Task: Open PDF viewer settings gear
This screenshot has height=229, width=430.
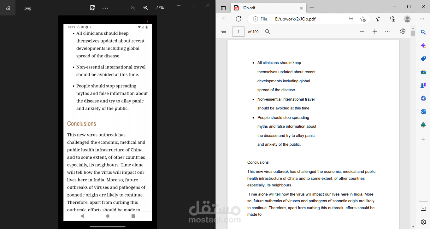Action: (403, 31)
